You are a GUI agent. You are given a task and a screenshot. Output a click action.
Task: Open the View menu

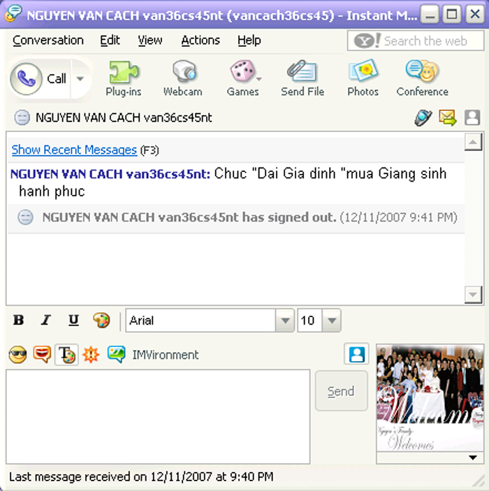pos(150,41)
